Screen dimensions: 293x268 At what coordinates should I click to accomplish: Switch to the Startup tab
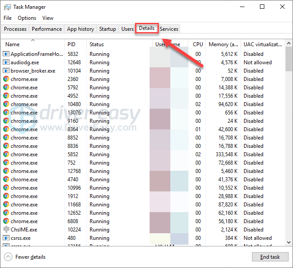point(107,29)
